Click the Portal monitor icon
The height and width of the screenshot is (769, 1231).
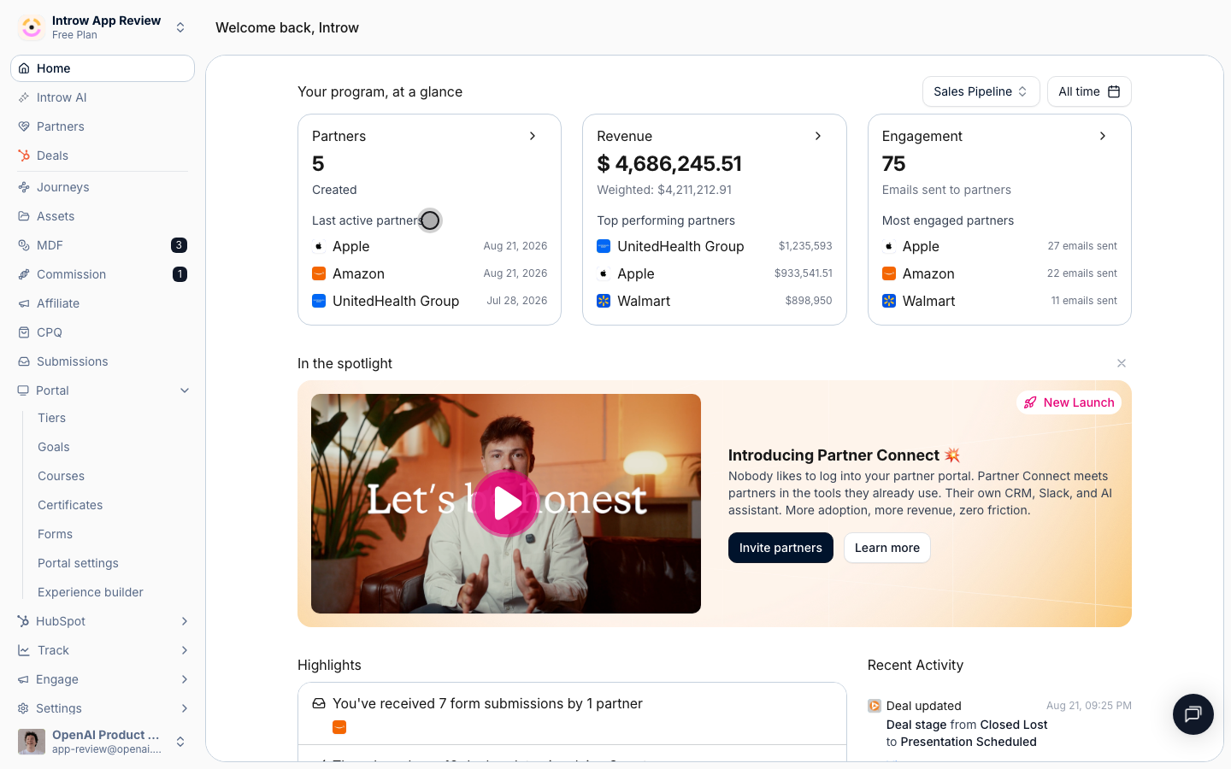23,390
